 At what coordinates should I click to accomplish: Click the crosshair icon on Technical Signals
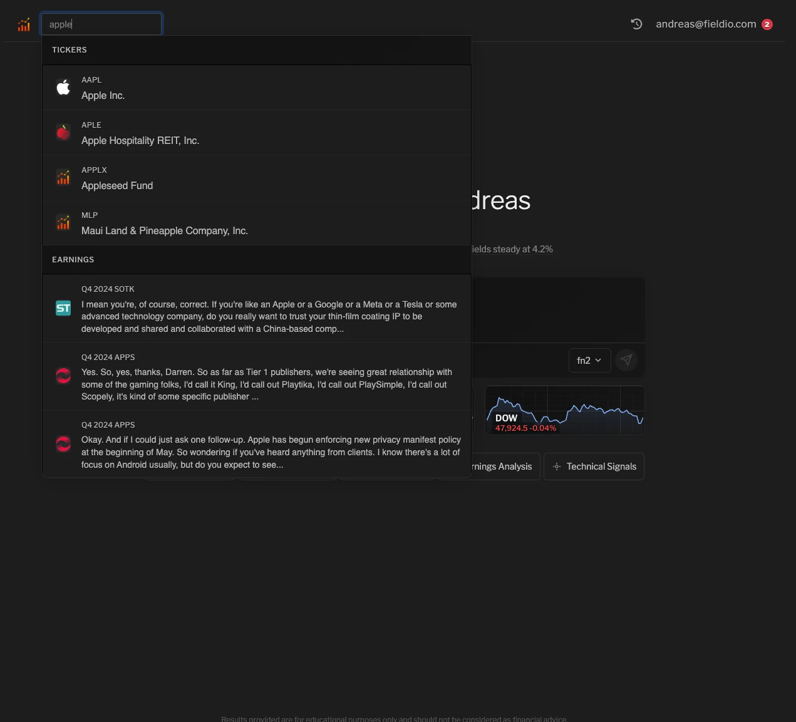pyautogui.click(x=557, y=466)
